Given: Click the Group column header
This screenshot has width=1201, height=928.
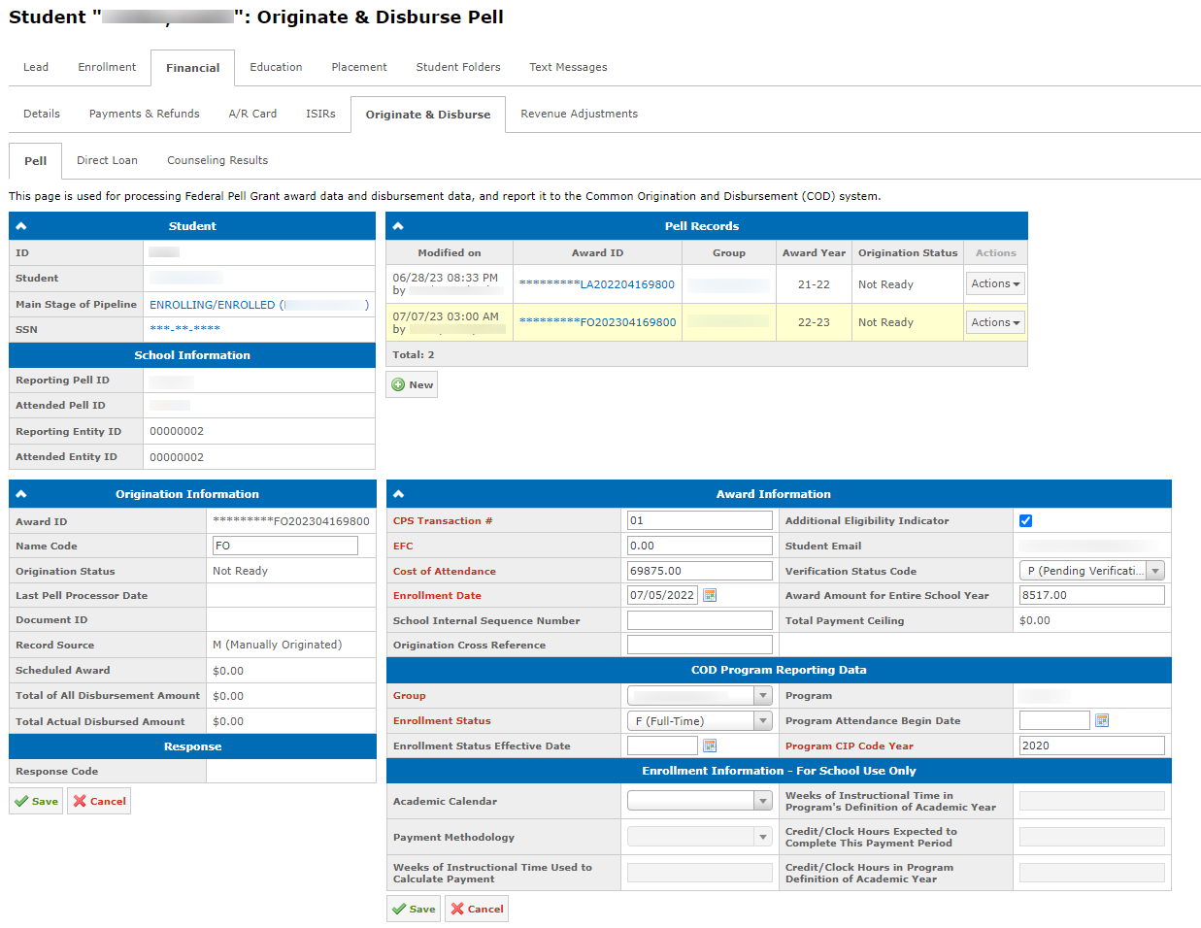Looking at the screenshot, I should (729, 252).
